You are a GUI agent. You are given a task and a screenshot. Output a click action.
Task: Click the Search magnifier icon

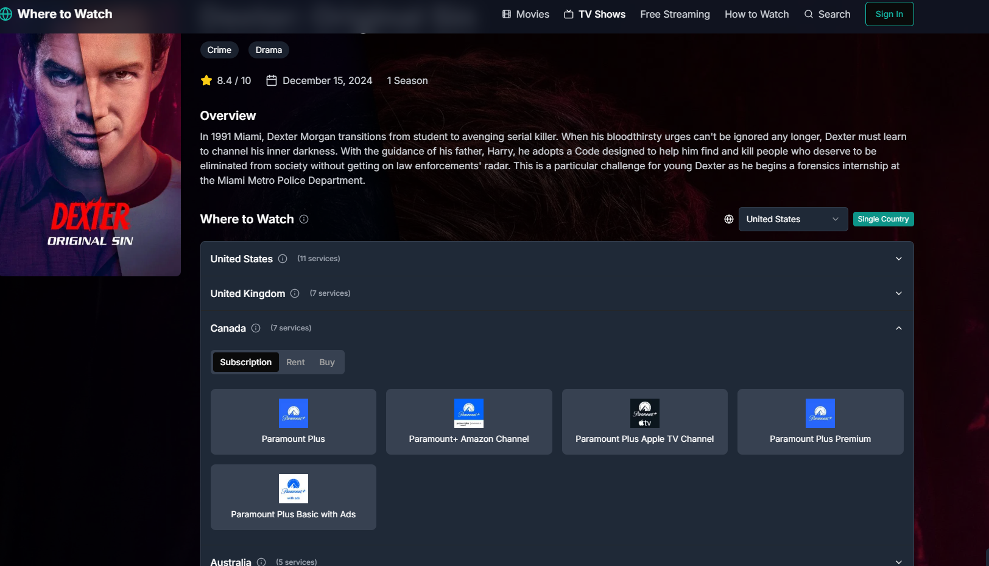pyautogui.click(x=809, y=14)
